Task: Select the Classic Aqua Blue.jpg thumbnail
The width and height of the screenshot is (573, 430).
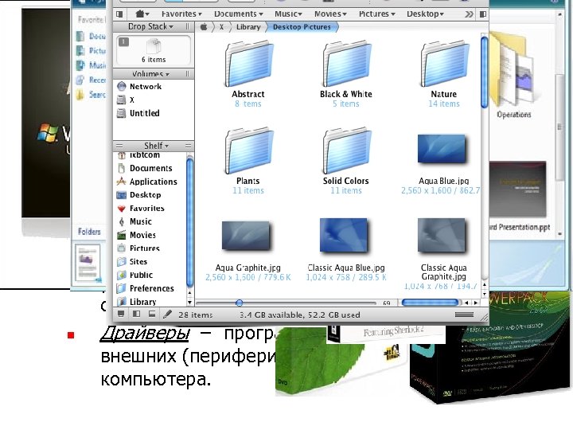Action: (344, 235)
